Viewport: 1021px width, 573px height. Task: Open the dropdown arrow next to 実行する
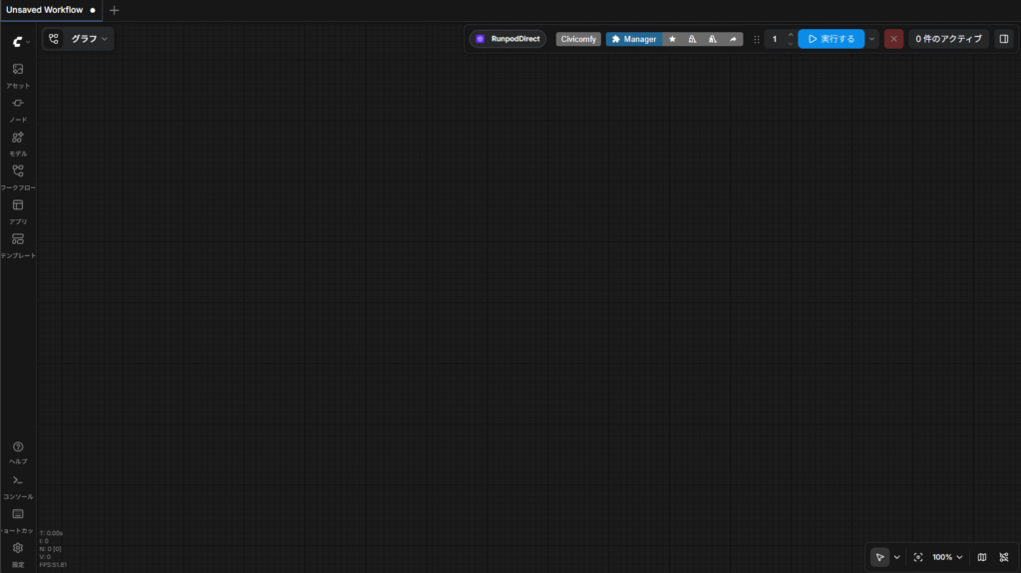(872, 39)
